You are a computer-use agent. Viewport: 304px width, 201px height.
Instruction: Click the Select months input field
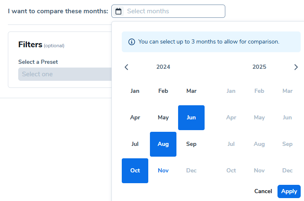tap(174, 11)
